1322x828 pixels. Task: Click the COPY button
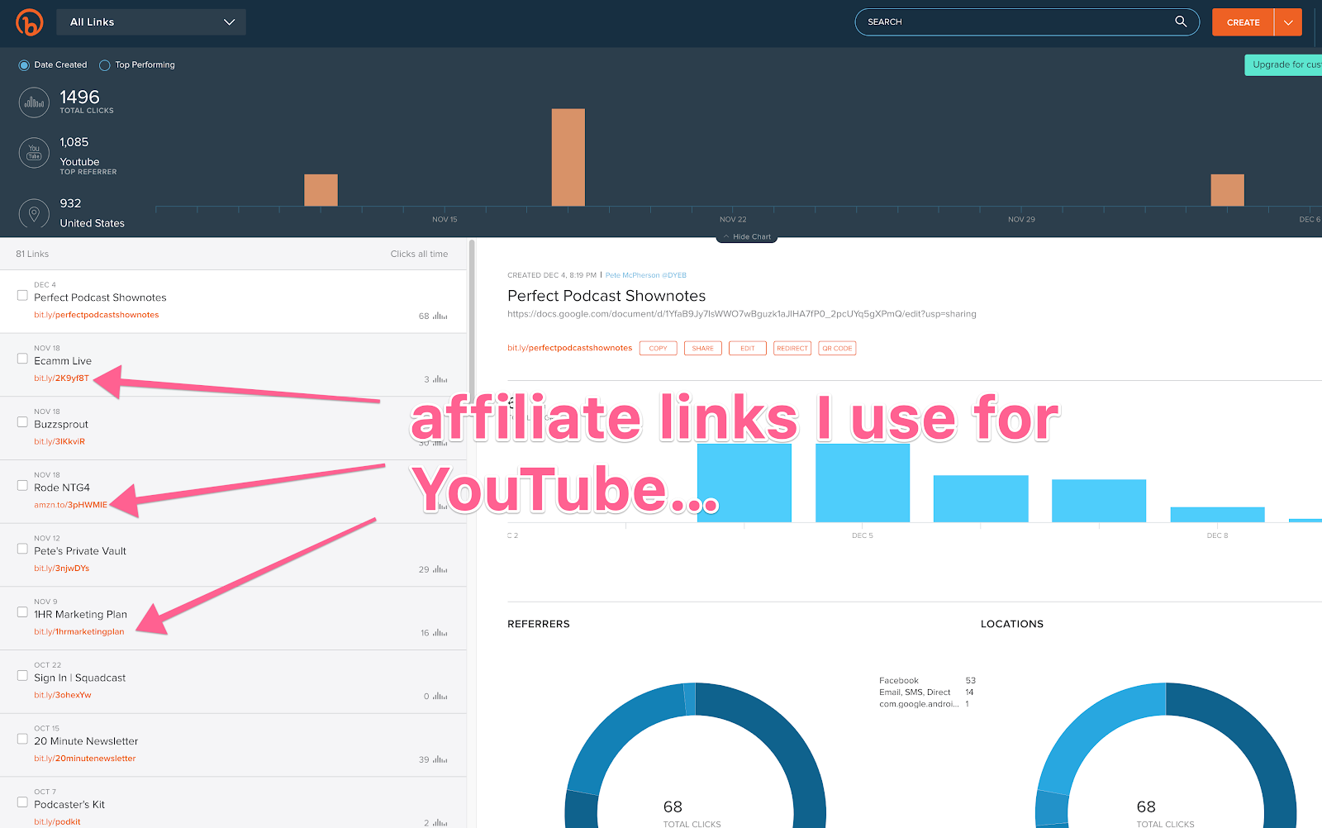coord(658,349)
